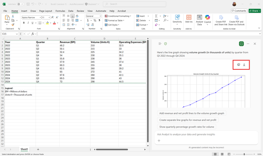Click the Font Color red swatch
The image size is (263, 156).
click(x=54, y=23)
